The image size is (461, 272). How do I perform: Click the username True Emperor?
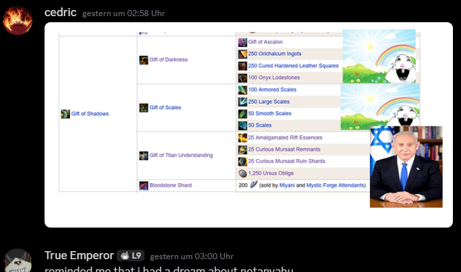click(79, 256)
